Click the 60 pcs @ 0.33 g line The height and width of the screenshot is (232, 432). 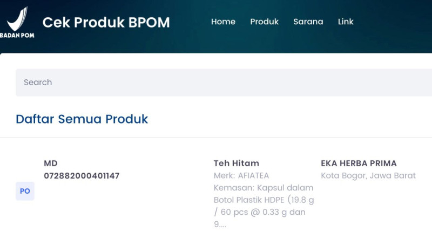[260, 213]
